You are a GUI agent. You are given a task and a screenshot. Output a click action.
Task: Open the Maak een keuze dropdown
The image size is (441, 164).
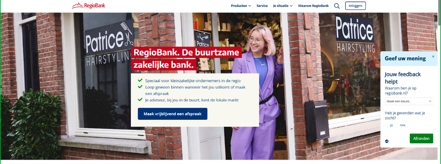409,101
